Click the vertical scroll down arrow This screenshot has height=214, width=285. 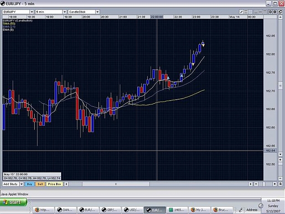coord(280,154)
